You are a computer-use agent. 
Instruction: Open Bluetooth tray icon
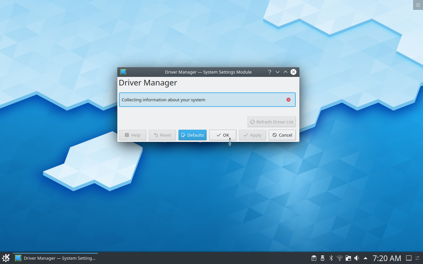[x=331, y=258]
